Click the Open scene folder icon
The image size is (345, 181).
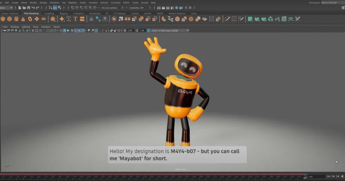click(24, 7)
